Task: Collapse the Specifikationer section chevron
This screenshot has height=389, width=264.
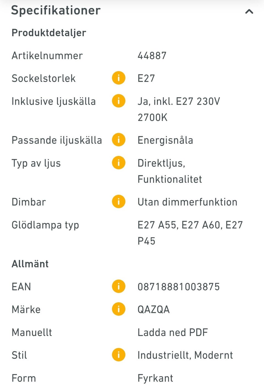Action: (249, 12)
